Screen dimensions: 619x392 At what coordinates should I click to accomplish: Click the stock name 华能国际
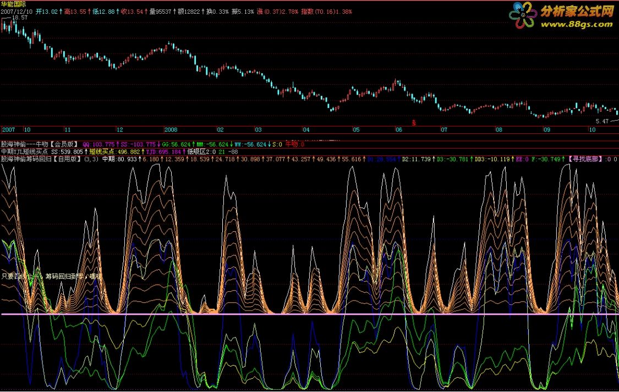pyautogui.click(x=13, y=4)
